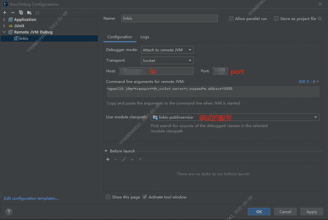Click the Apply button
This screenshot has height=220, width=328.
pos(311,212)
